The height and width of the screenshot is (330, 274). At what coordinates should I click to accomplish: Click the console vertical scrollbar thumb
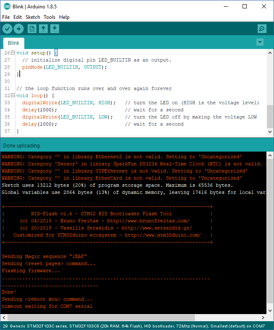270,231
